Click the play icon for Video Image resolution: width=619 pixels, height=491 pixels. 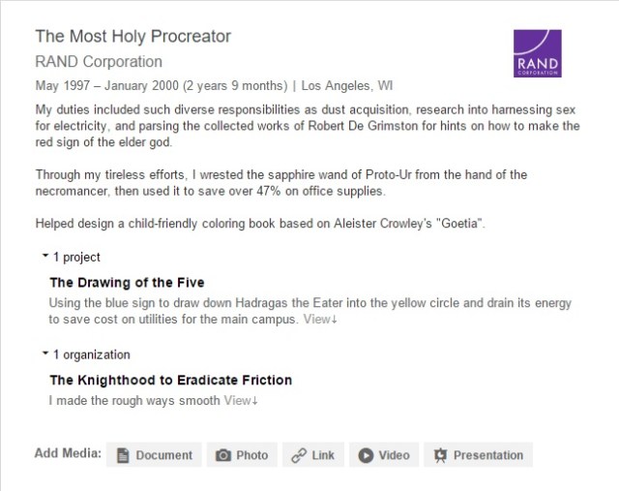pos(368,455)
